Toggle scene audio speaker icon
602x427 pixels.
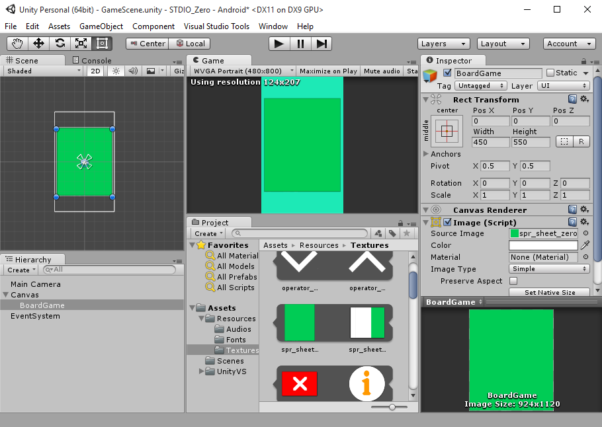click(133, 71)
